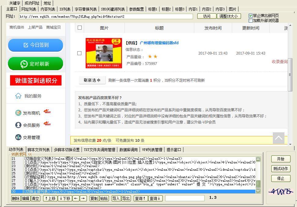Open 商城宝贝 link
Viewport: 297px width, 207px height.
point(54,27)
